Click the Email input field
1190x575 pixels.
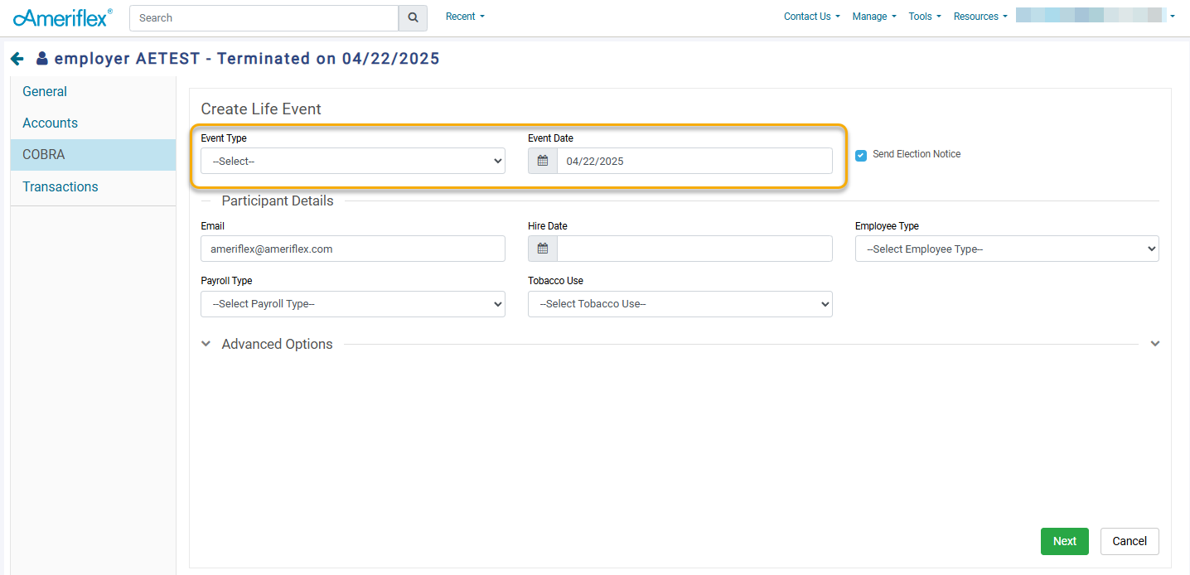coord(353,249)
